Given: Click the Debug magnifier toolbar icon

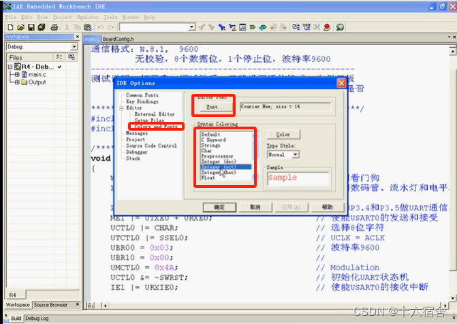Looking at the screenshot, I should (x=340, y=27).
